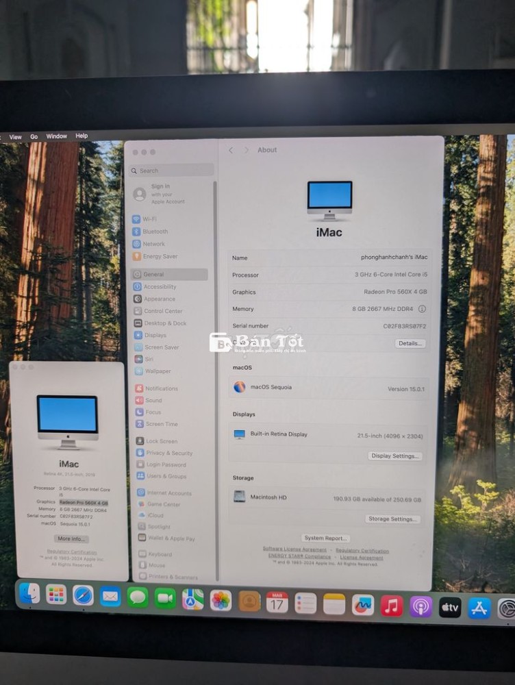This screenshot has height=685, width=515.
Task: Open Internet Accounts settings
Action: pyautogui.click(x=164, y=493)
